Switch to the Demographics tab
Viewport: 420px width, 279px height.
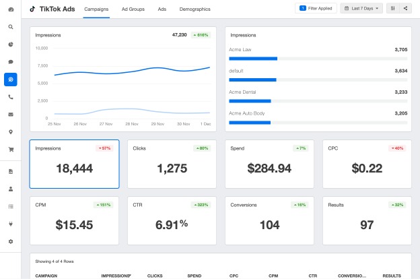(195, 9)
